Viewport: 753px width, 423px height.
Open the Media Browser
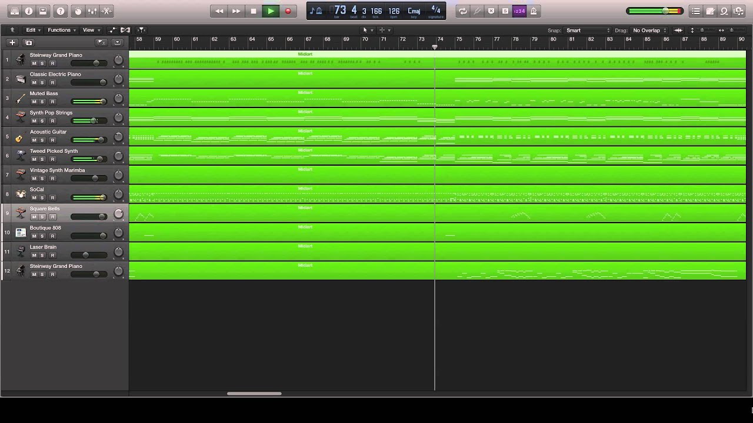(x=738, y=11)
